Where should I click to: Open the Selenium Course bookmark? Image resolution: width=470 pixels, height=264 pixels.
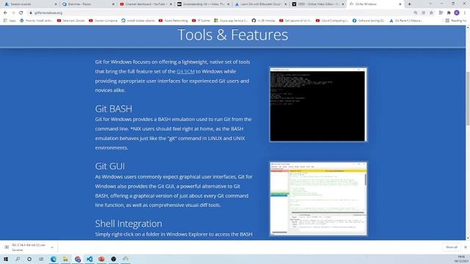click(70, 21)
